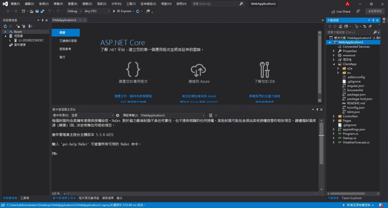The width and height of the screenshot is (388, 208).
Task: Switch to the 已連線的服務 tab
Action: (x=68, y=41)
